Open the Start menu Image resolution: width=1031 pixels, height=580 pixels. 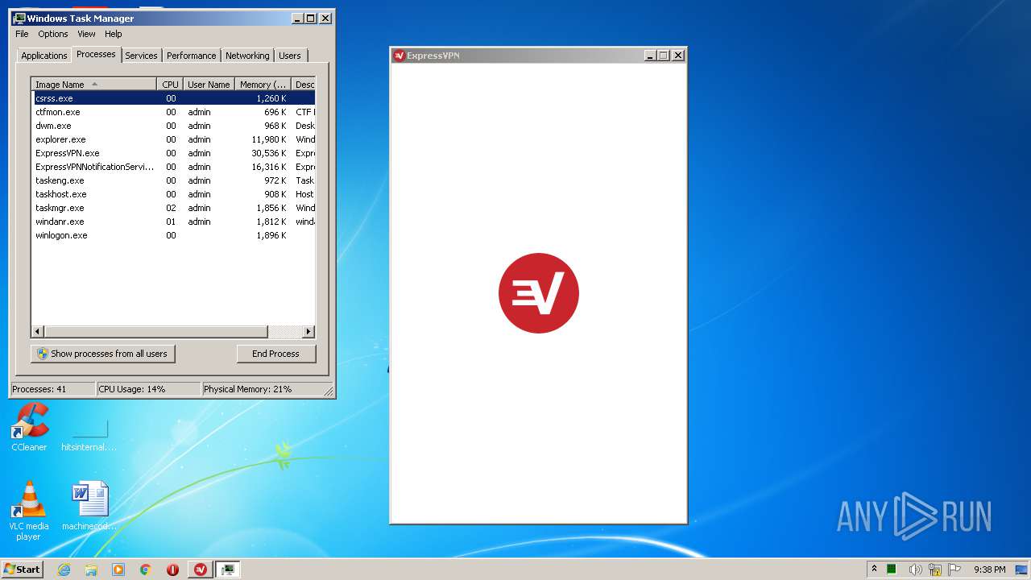pyautogui.click(x=22, y=569)
